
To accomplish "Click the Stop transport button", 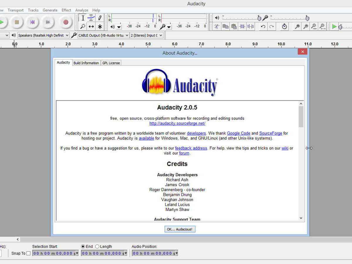I will point(17,22).
